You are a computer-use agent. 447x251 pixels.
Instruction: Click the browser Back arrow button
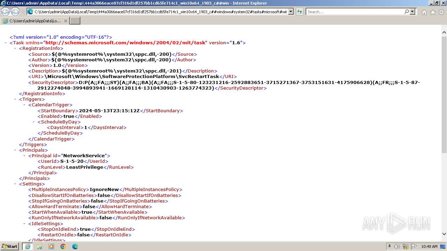point(5,12)
